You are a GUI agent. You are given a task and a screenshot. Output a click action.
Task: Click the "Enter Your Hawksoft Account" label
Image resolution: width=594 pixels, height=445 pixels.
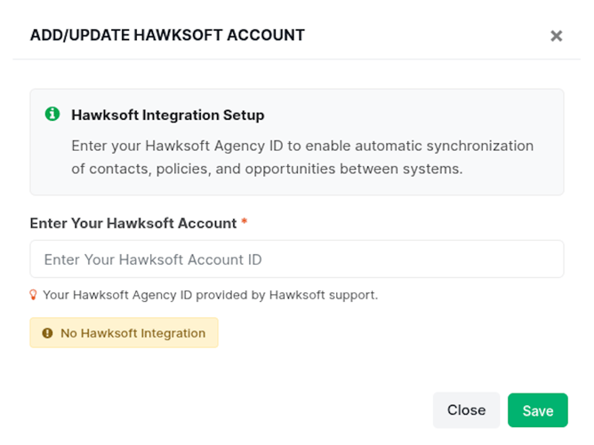132,223
